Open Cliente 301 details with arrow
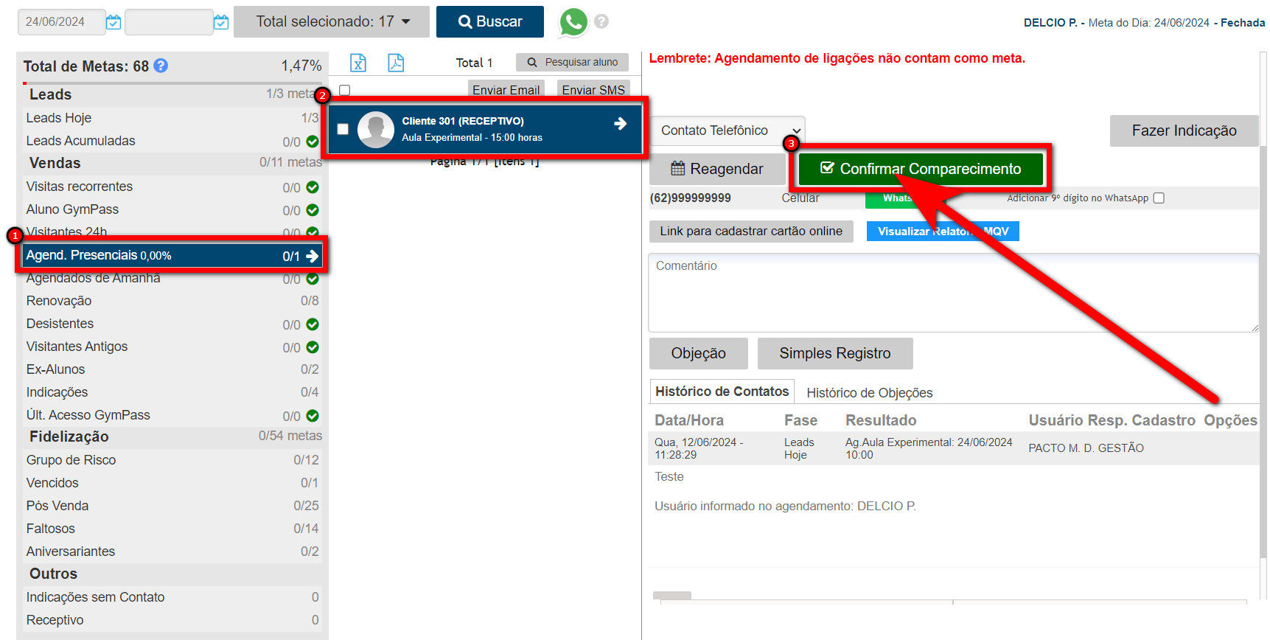The image size is (1270, 640). pyautogui.click(x=621, y=124)
